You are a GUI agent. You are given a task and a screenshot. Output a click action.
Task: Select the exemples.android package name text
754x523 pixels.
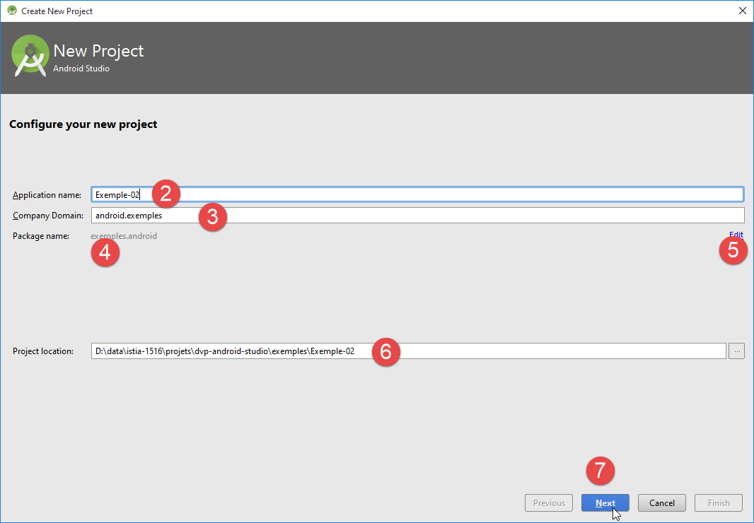pos(124,236)
